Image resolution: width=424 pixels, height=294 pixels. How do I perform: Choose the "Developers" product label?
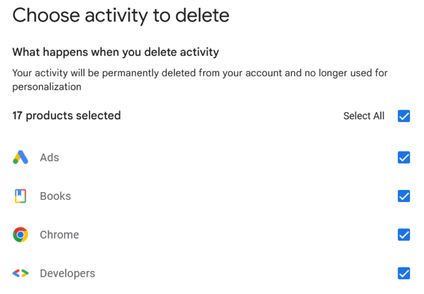pos(67,273)
